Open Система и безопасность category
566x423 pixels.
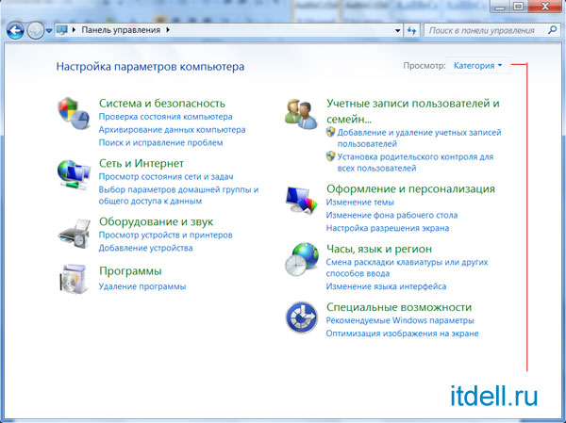coord(162,103)
